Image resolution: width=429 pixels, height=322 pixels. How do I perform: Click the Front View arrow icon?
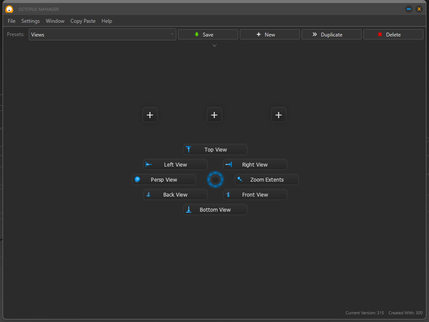[228, 194]
